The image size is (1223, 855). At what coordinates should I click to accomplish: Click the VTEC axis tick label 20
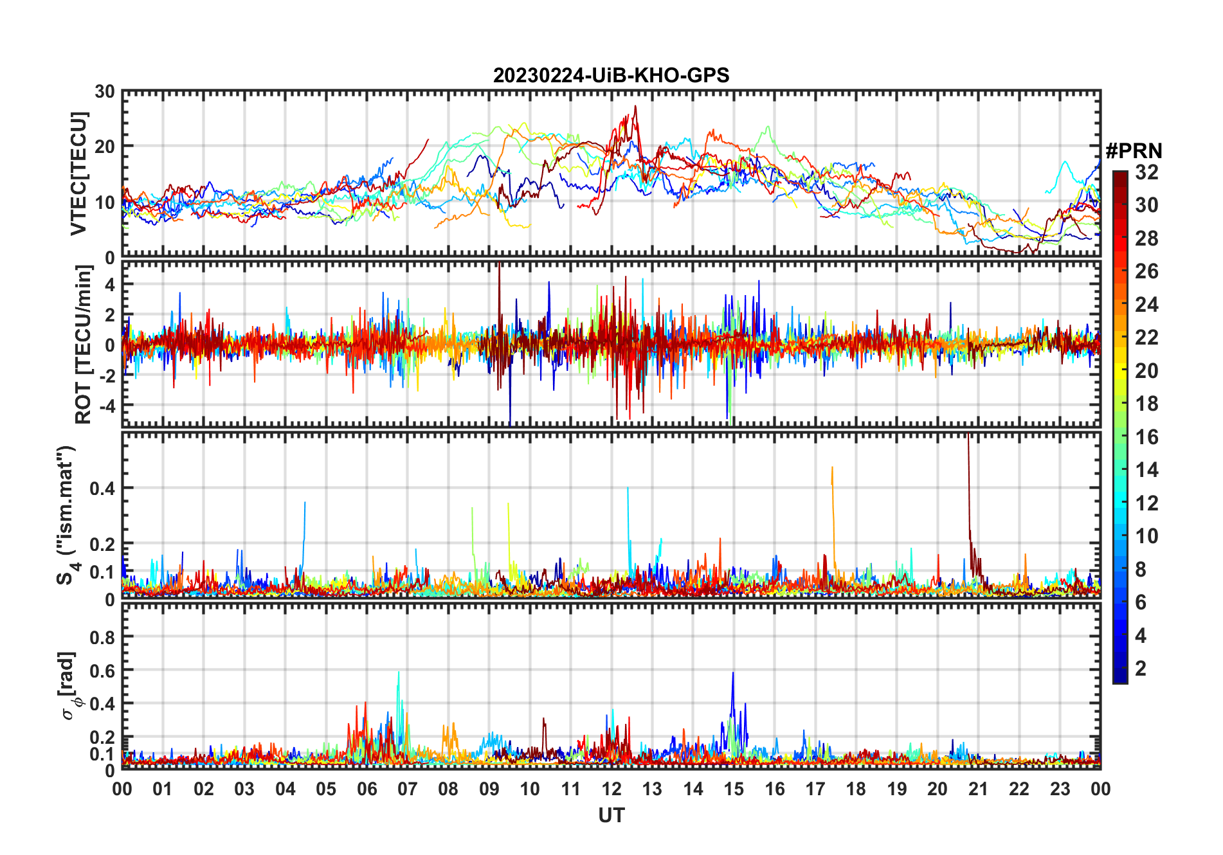coord(105,147)
